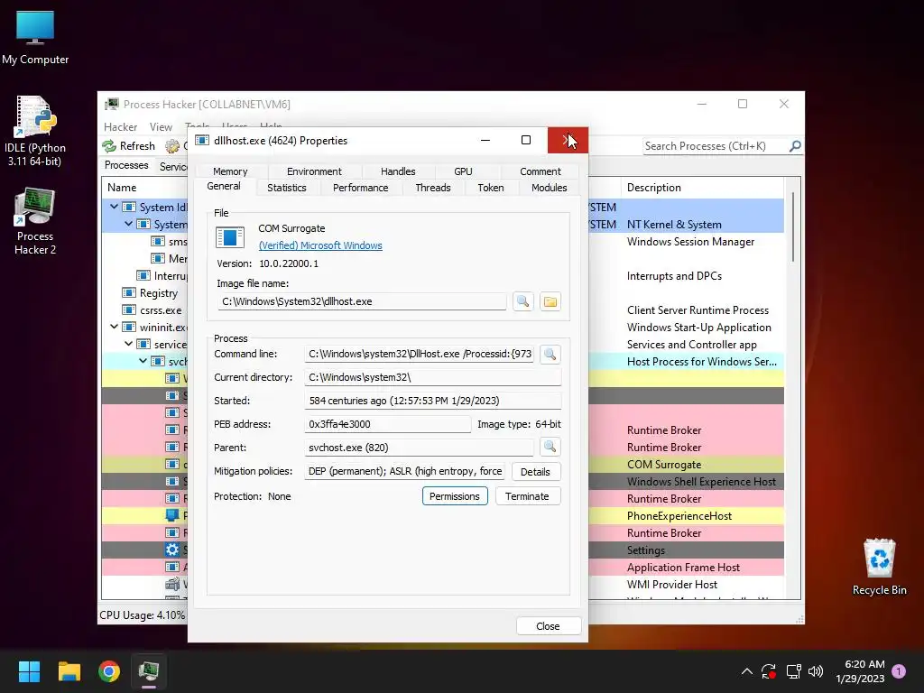Open My Computer desktop icon
924x693 pixels.
tap(35, 36)
